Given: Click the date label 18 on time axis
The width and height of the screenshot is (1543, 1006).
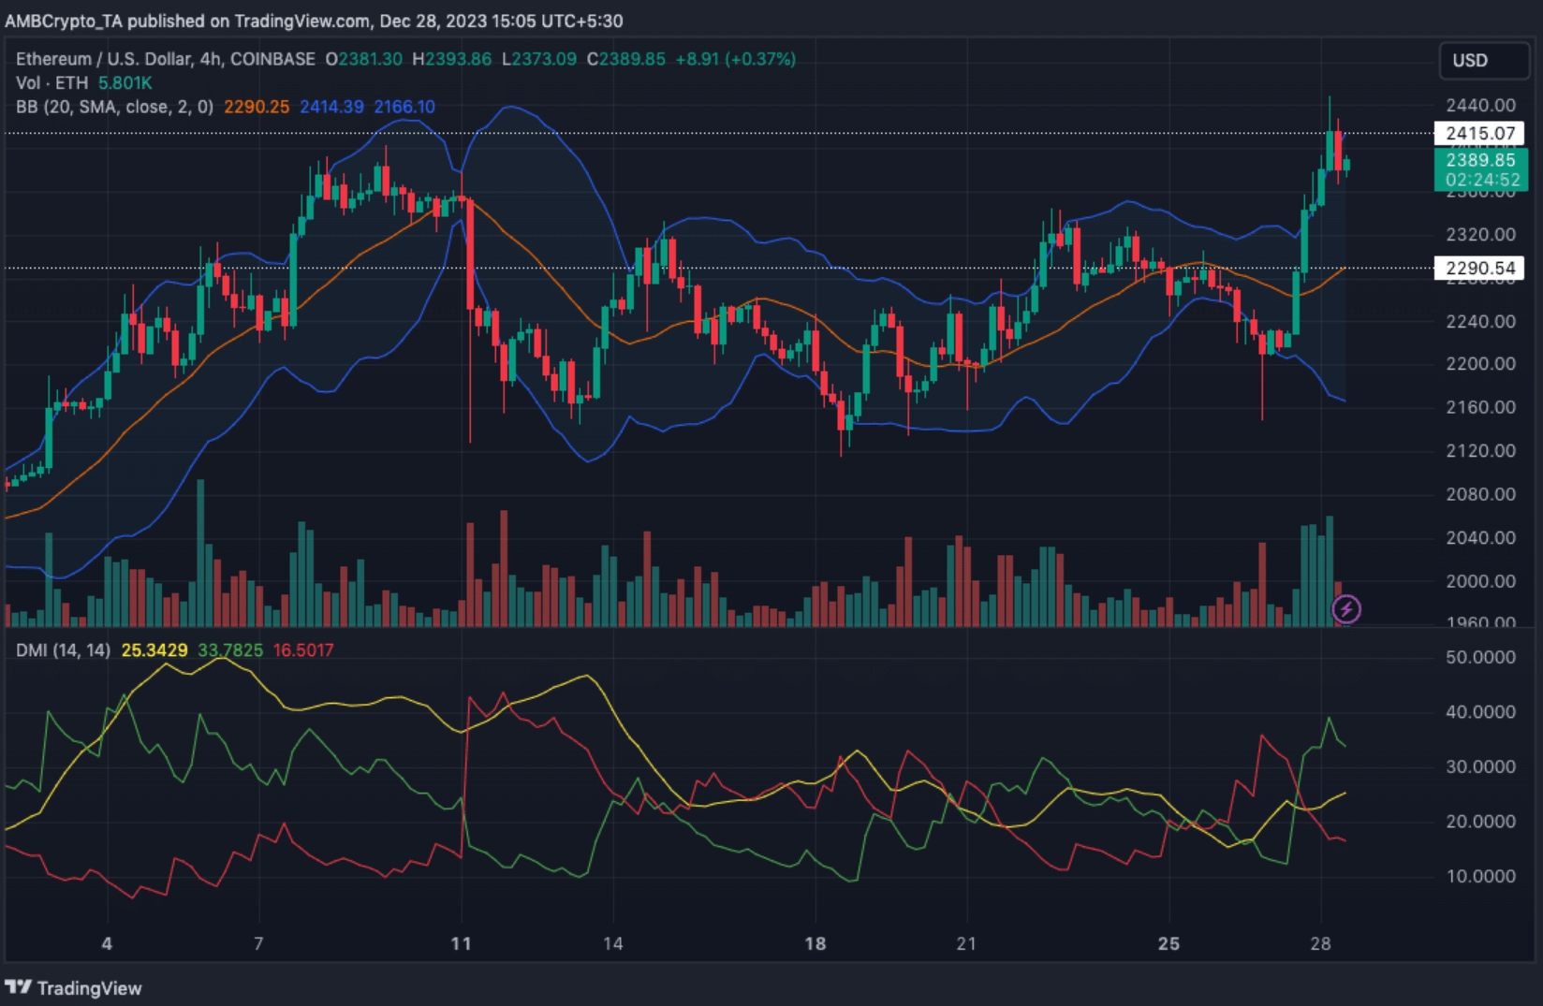Looking at the screenshot, I should tap(816, 943).
